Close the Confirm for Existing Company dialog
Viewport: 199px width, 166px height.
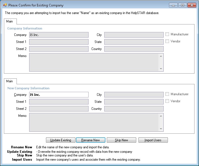(192, 5)
